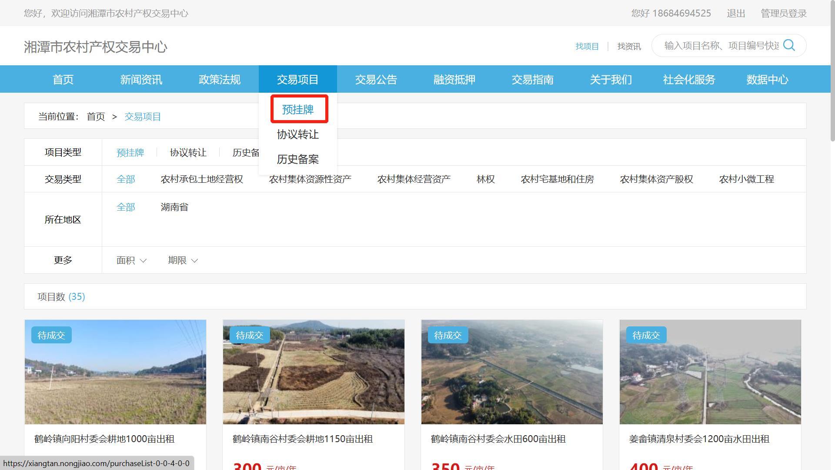
Task: Click the search magnifier icon
Action: pyautogui.click(x=789, y=45)
